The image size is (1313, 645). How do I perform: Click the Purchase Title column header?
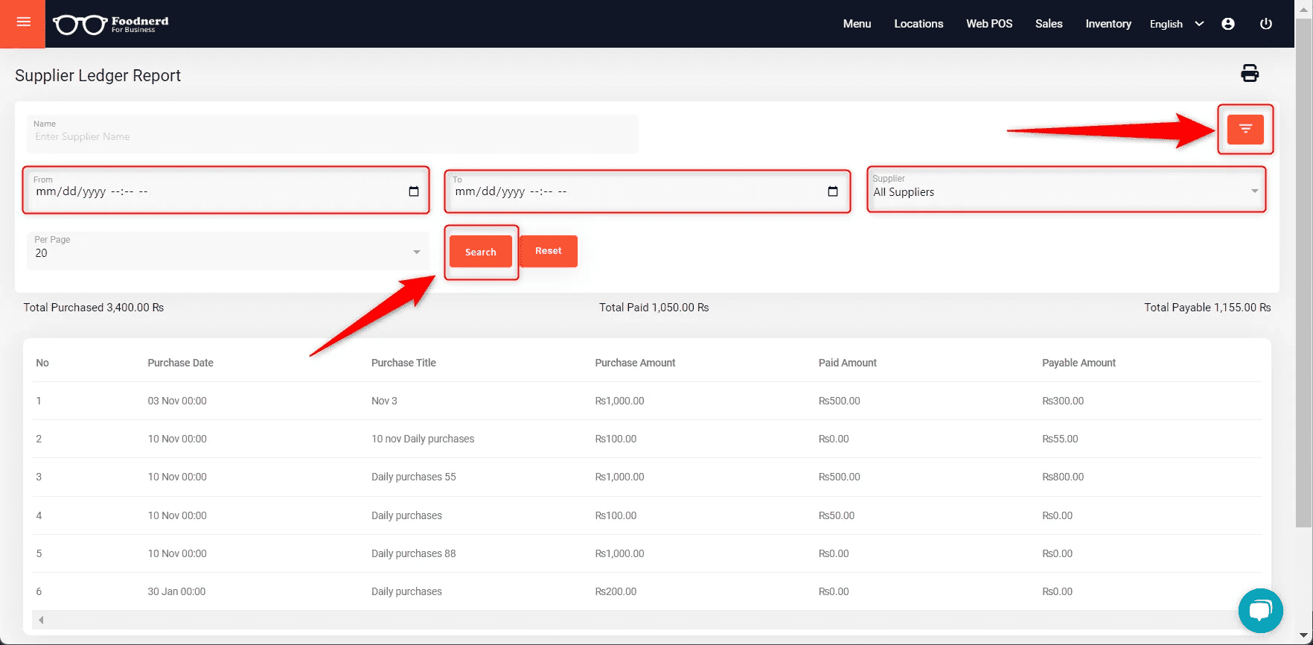403,363
